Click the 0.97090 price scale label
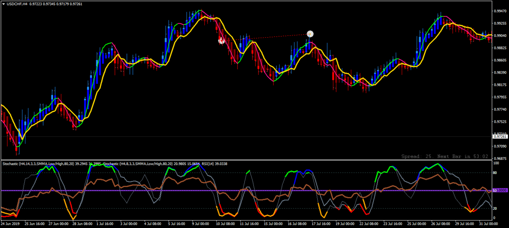 pos(501,146)
